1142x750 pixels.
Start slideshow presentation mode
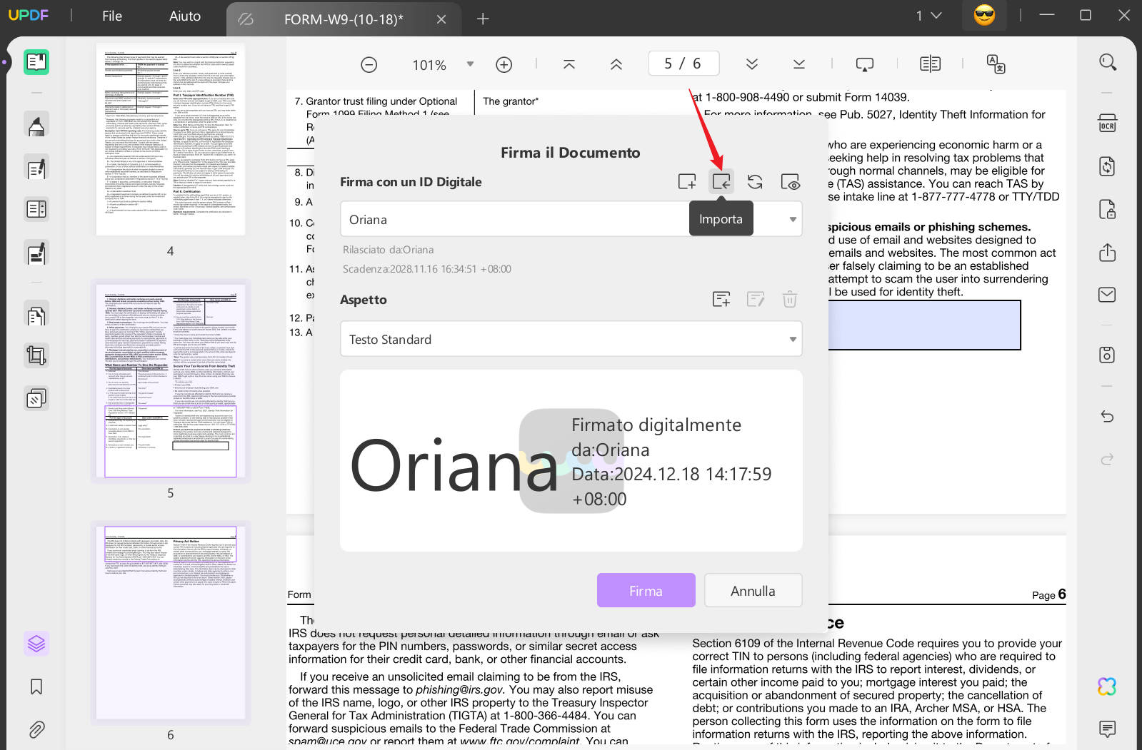(865, 64)
